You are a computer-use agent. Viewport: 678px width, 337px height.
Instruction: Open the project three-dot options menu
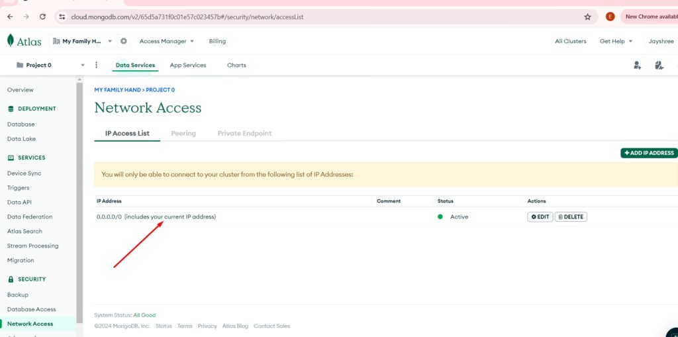click(97, 65)
